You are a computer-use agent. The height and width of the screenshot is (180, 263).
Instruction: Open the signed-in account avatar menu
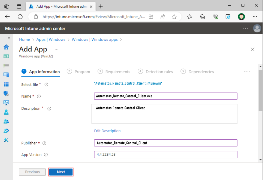pos(257,28)
